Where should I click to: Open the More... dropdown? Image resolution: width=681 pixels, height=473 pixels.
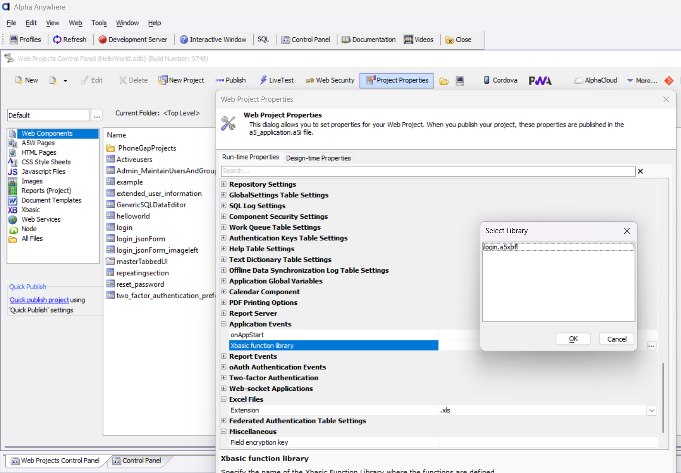point(642,81)
